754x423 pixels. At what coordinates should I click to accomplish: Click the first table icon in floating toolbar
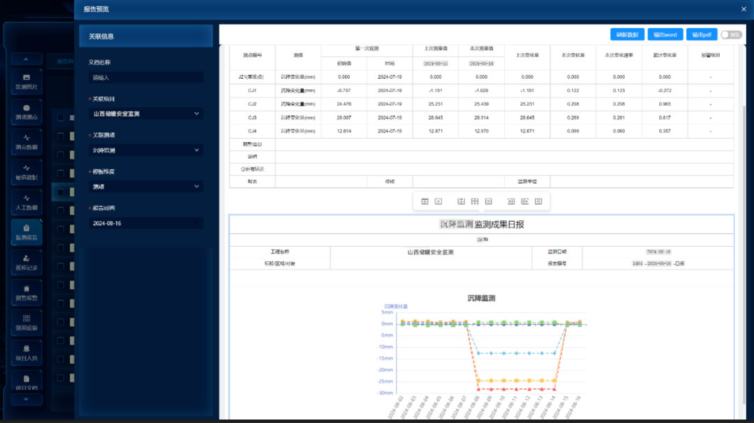(424, 201)
